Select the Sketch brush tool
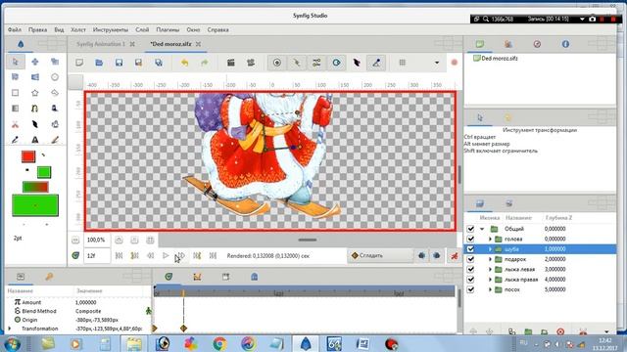The height and width of the screenshot is (352, 627). [x=55, y=140]
